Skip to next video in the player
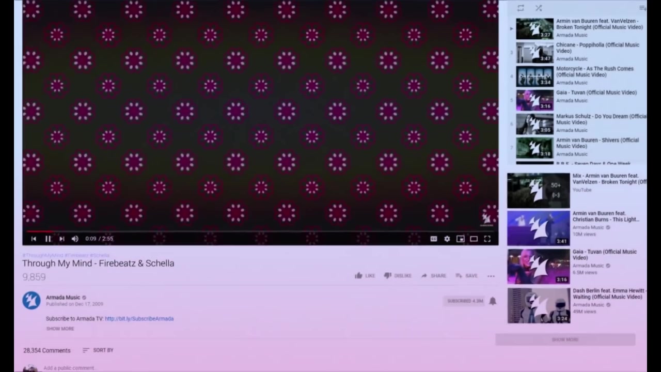The image size is (661, 372). point(61,239)
